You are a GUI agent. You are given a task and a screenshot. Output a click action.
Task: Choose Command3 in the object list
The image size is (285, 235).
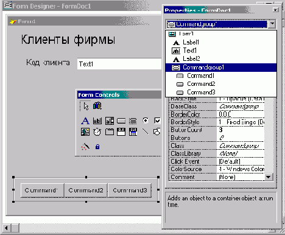221,93
